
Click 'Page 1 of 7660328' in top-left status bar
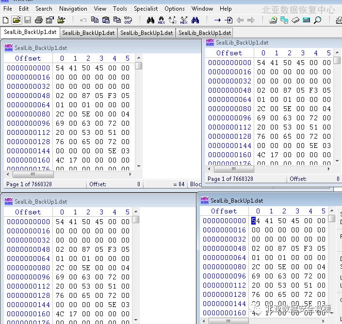tap(29, 184)
